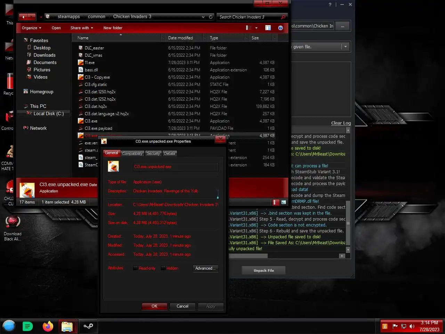Click the search magnifier icon in Explorer
The width and height of the screenshot is (445, 334).
tap(283, 17)
